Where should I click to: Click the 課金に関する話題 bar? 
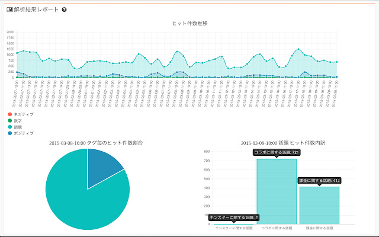coord(319,205)
